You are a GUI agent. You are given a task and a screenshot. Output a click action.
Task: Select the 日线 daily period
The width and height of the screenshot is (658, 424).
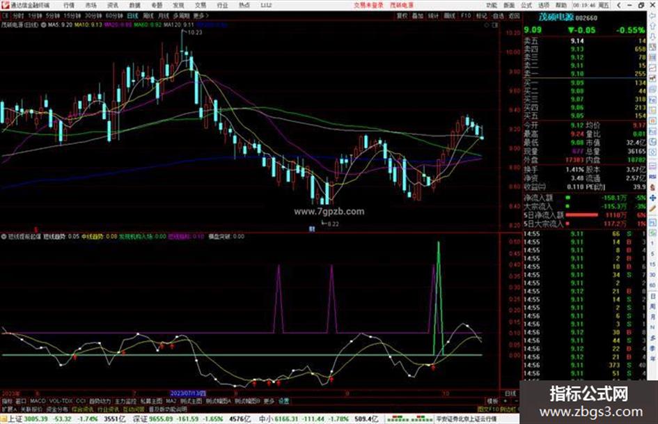(x=132, y=16)
